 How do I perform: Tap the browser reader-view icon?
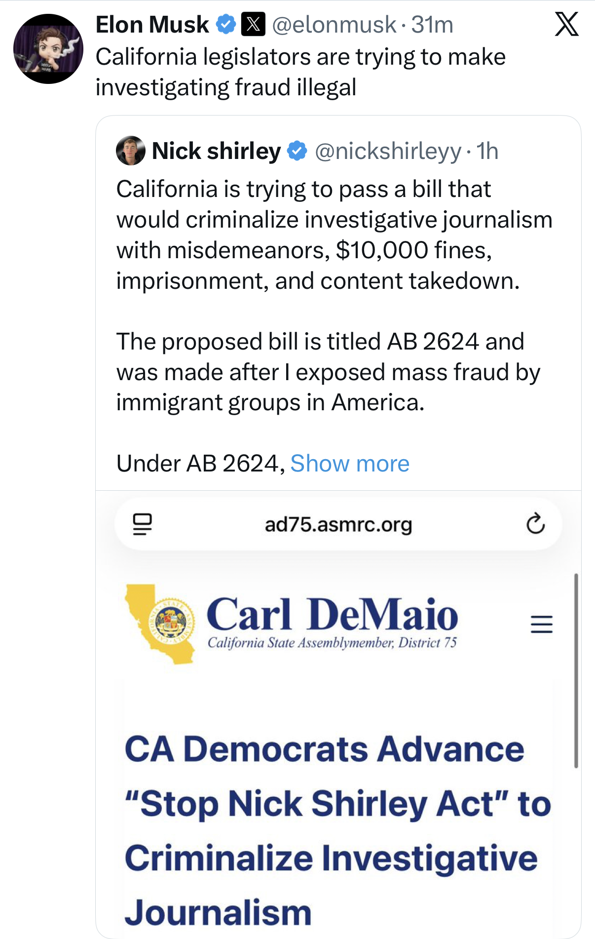point(143,524)
